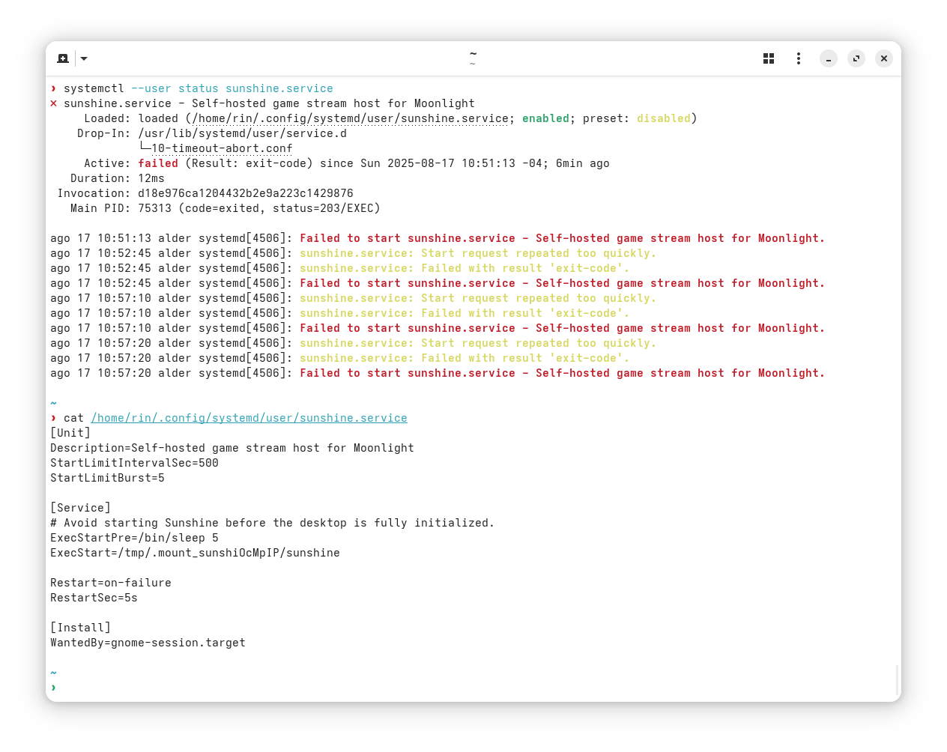Click the 'systemctl' command word
Screen dimensions: 947x752
coord(94,88)
